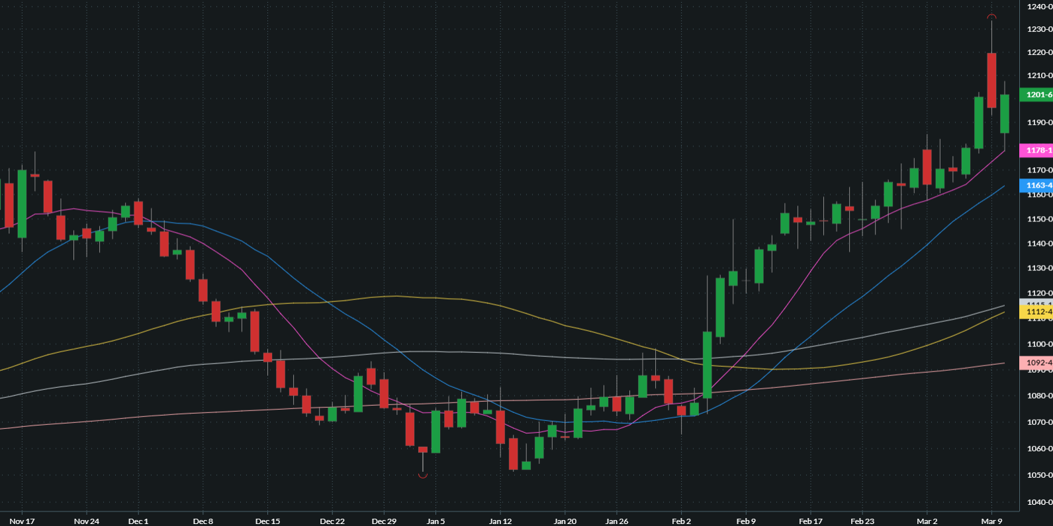Click the Jan 12 date label

(500, 521)
